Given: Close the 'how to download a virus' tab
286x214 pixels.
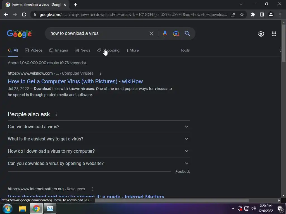Looking at the screenshot, I should click(x=65, y=5).
